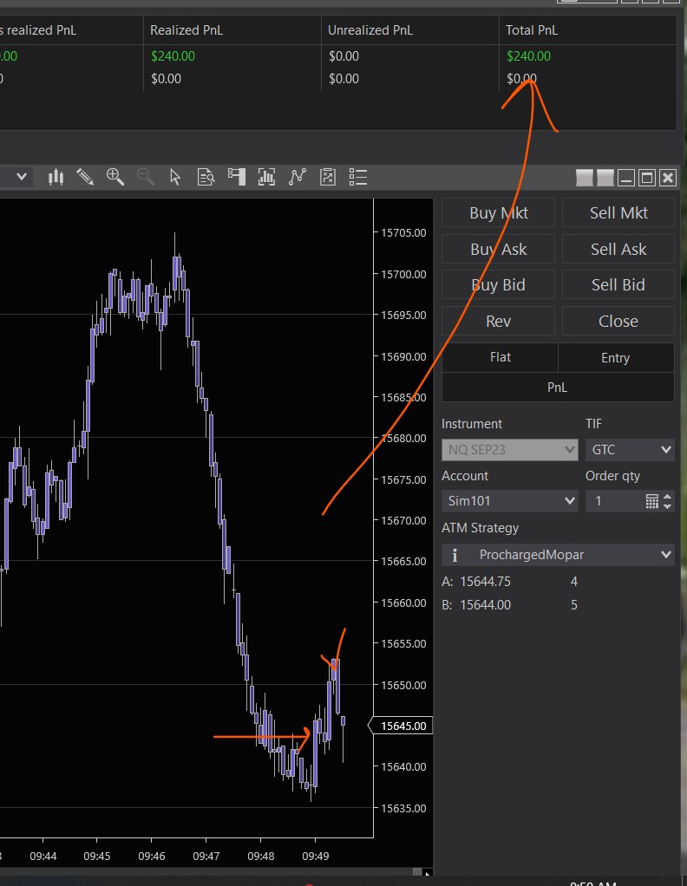Show the Data Box icon

click(206, 177)
